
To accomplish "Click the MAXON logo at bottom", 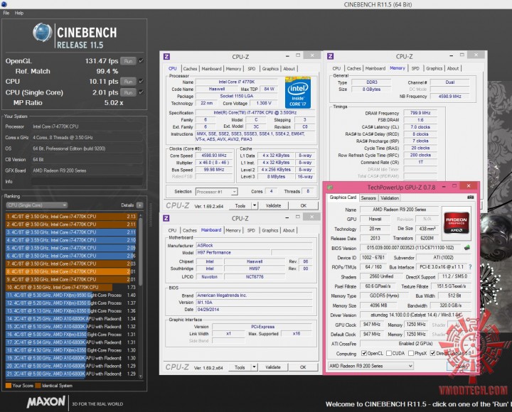I will click(46, 402).
